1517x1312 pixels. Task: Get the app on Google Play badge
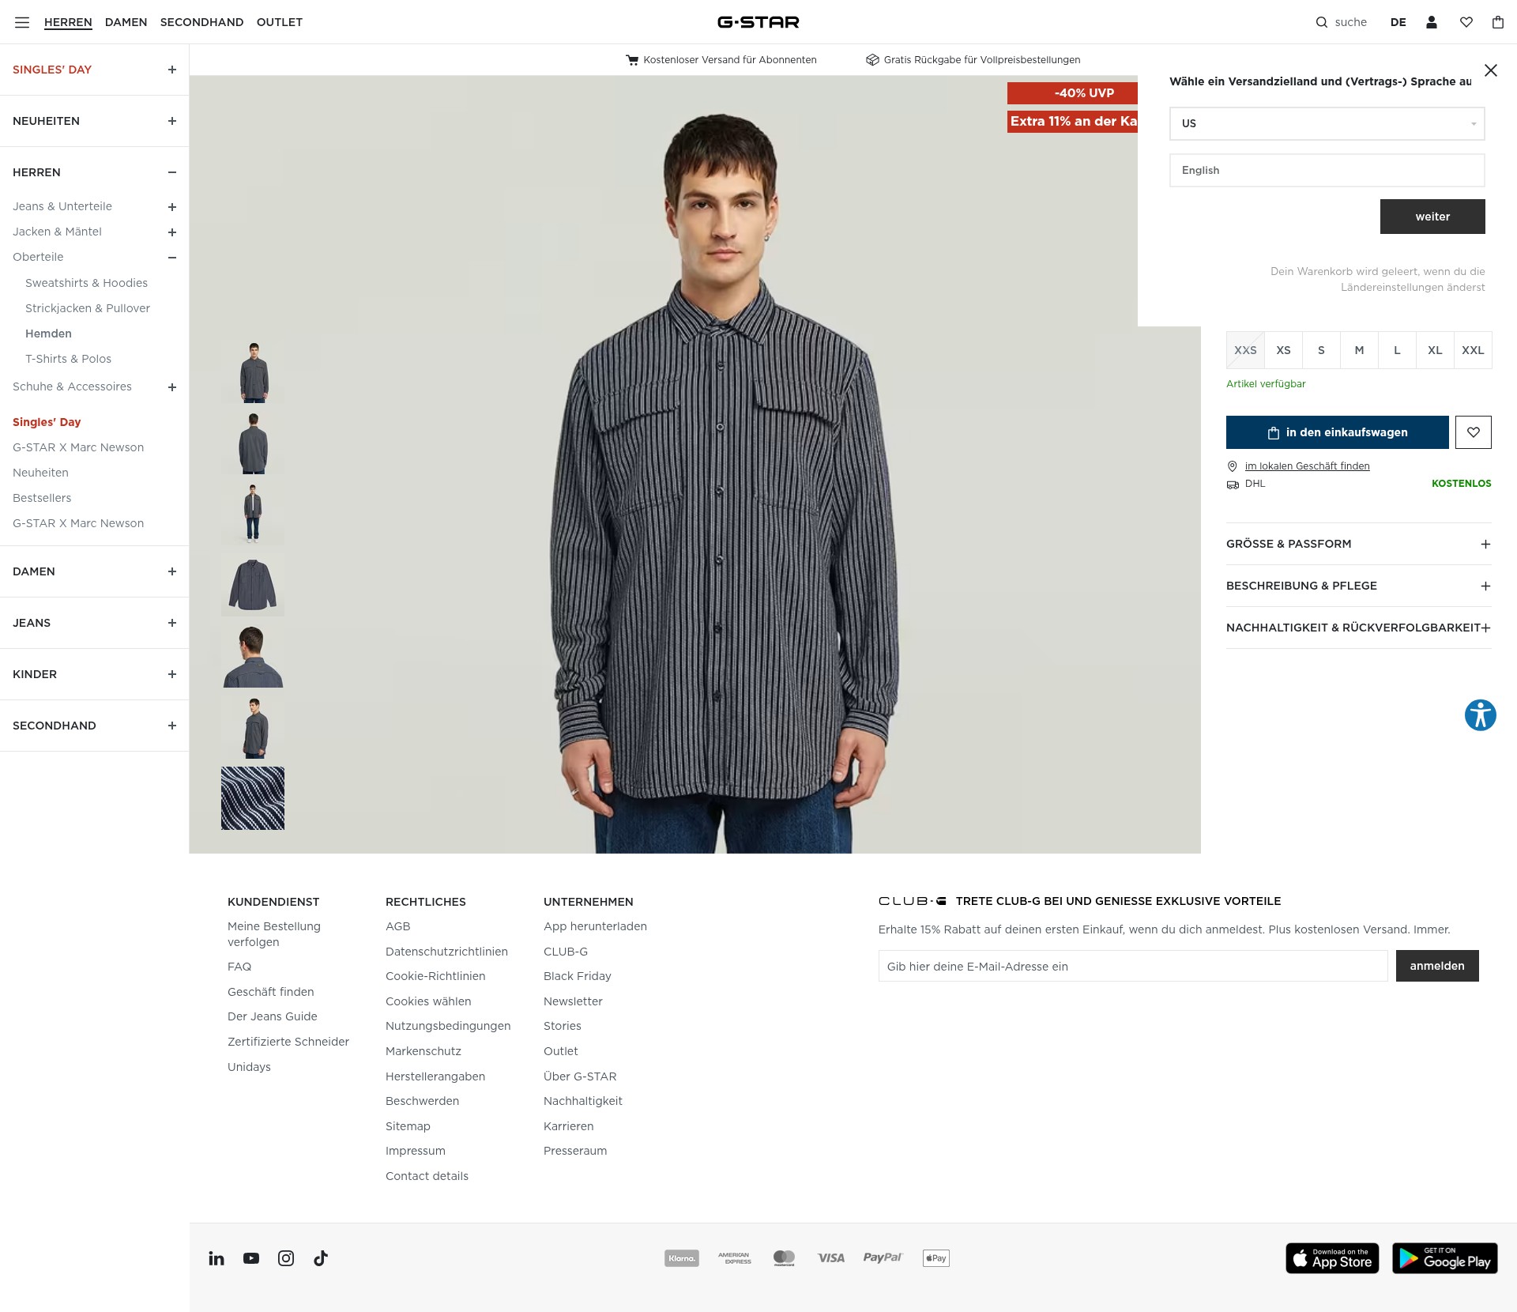click(1444, 1258)
